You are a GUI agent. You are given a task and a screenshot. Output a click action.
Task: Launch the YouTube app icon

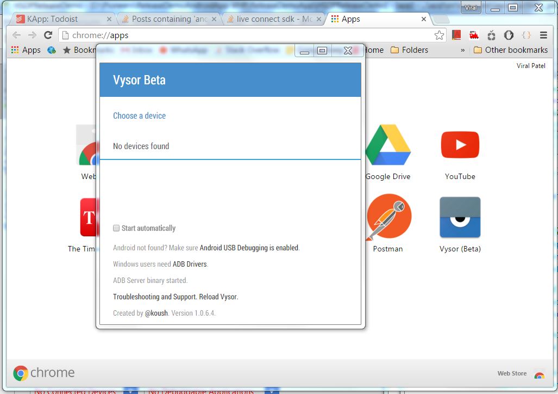[x=460, y=144]
